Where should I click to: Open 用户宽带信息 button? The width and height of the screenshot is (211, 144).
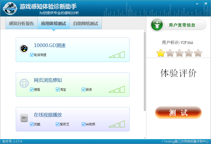pyautogui.click(x=178, y=25)
